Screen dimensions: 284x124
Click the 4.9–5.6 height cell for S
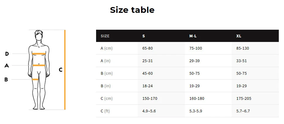click(x=149, y=111)
